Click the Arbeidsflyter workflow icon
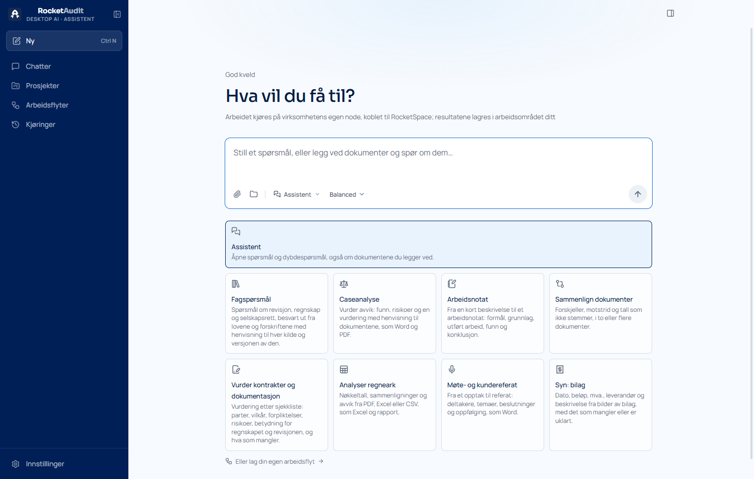The image size is (754, 479). [x=16, y=105]
